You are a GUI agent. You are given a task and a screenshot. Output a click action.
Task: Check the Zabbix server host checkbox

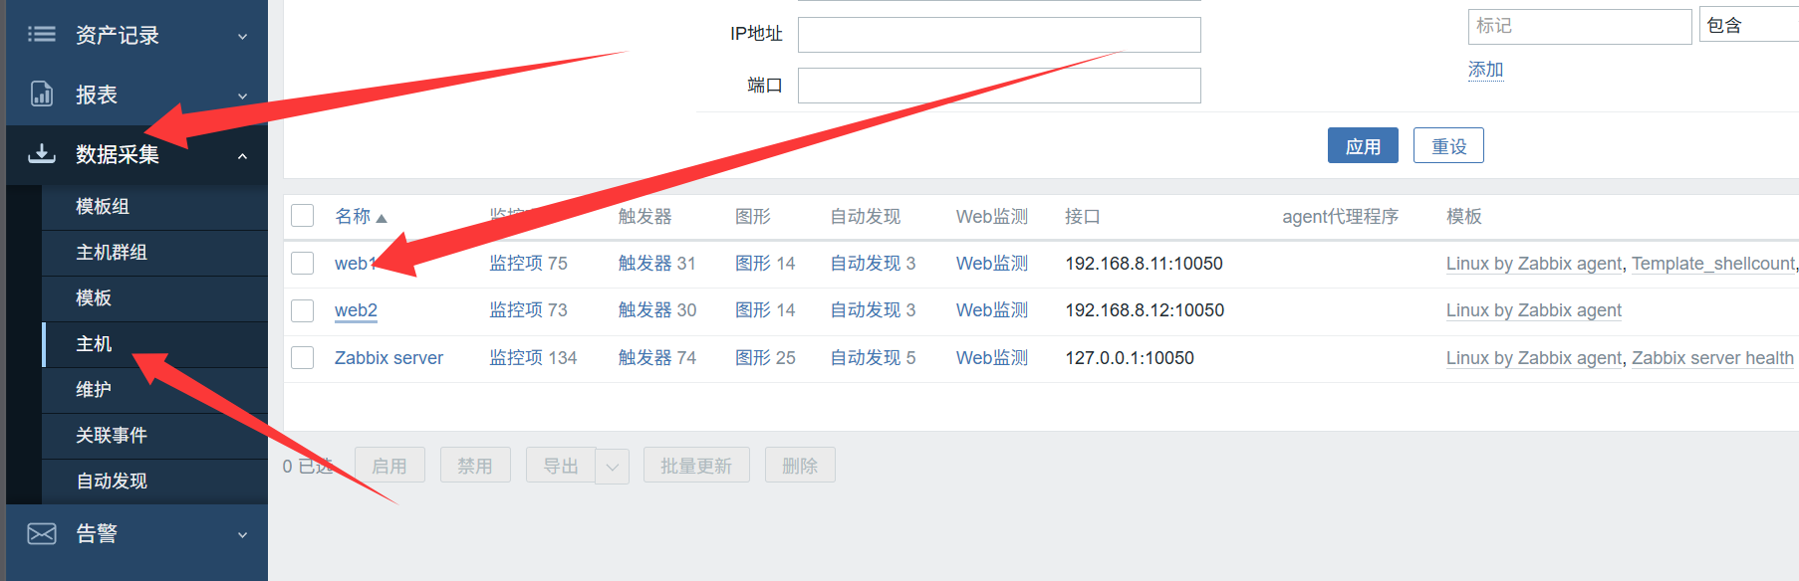tap(303, 357)
